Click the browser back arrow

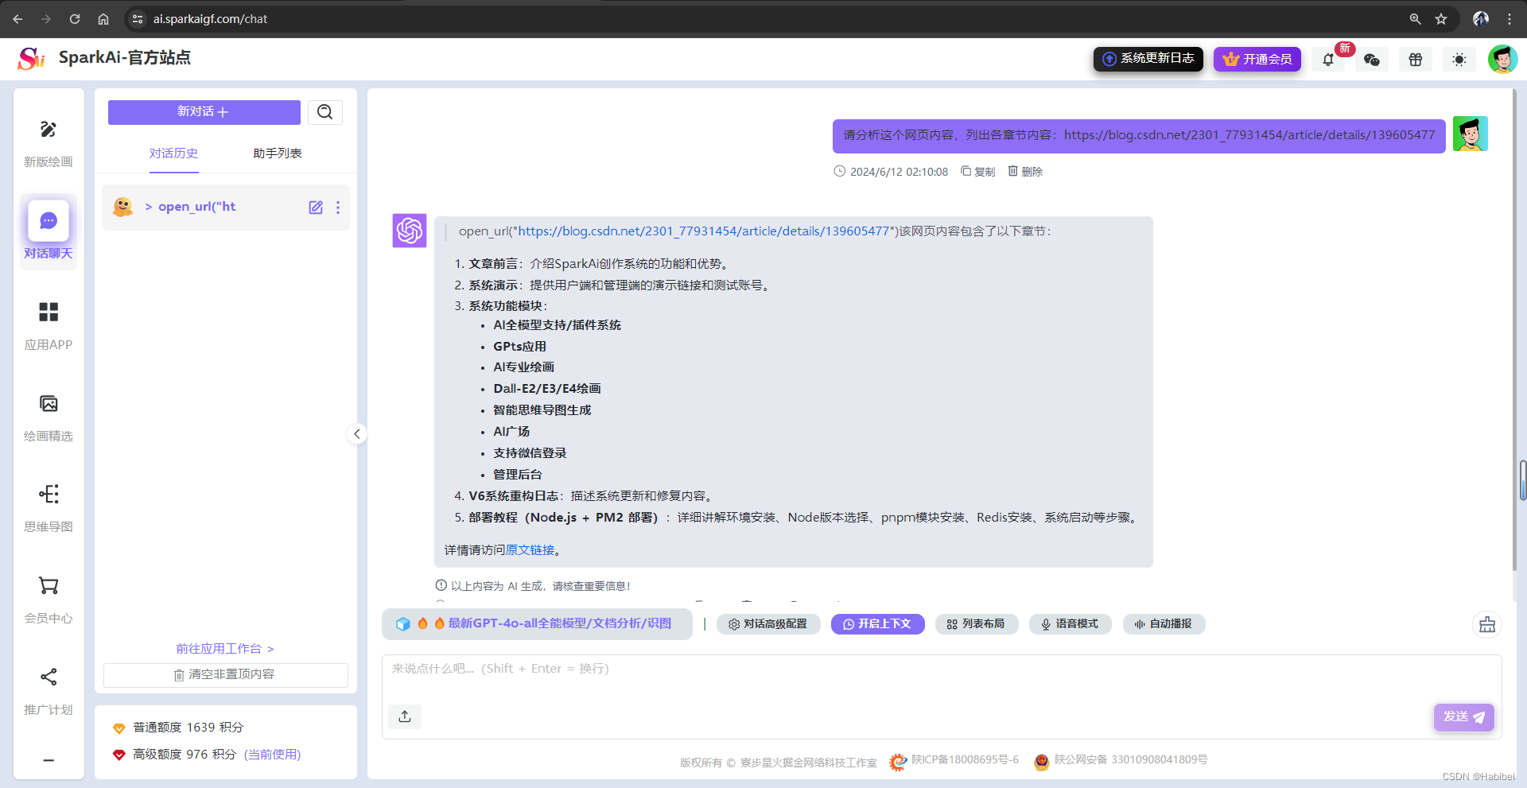tap(17, 19)
